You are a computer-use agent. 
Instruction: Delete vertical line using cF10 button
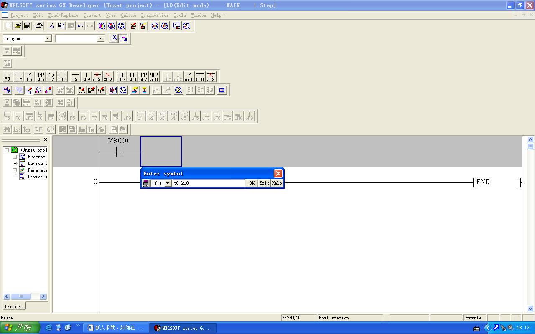click(108, 76)
